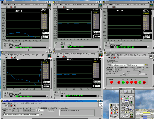Open channel dropdown in bottom-left graph window
Screen dimensions: 154x119
point(47,96)
